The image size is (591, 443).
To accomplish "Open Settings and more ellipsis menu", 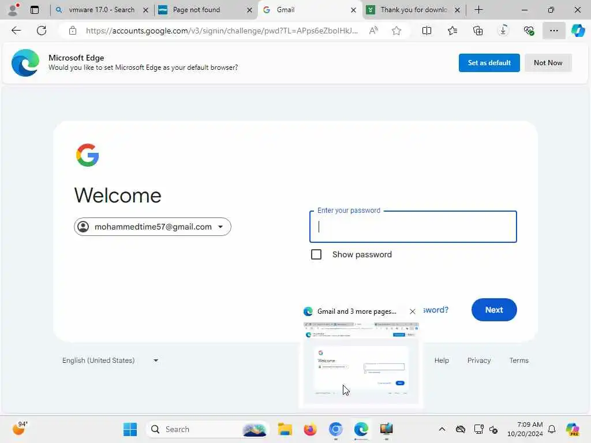I will [553, 31].
